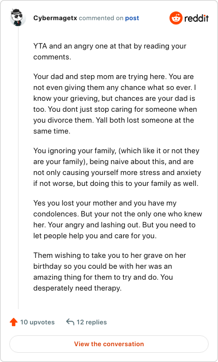
Task: Collapse comment using the vertical thread line
Action: tap(18, 167)
